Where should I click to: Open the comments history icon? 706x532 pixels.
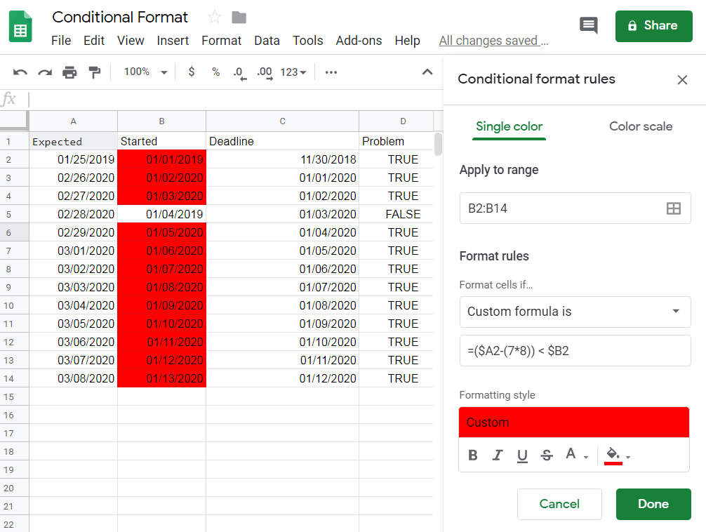tap(589, 25)
